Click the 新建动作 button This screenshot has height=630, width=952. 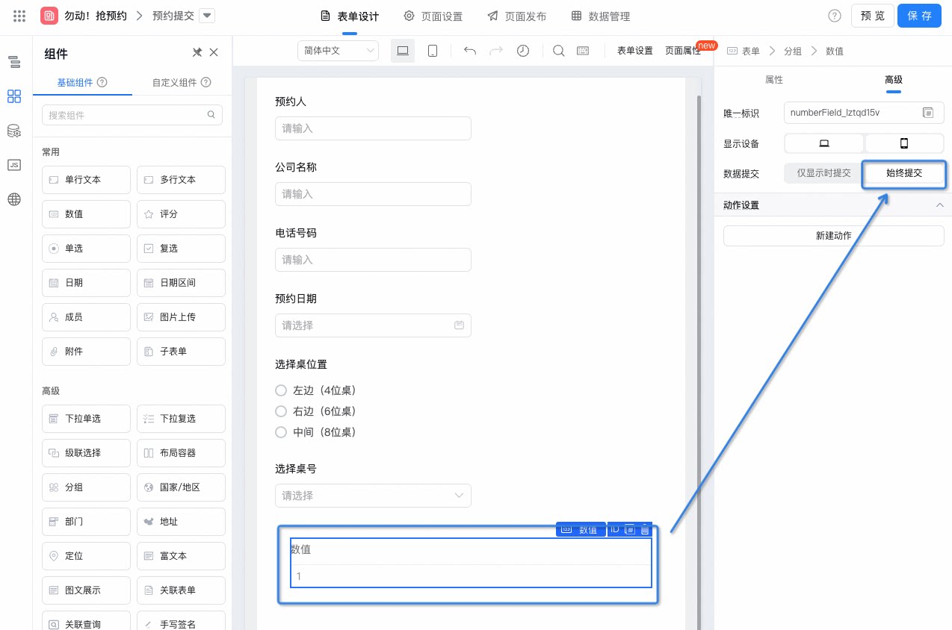click(833, 235)
